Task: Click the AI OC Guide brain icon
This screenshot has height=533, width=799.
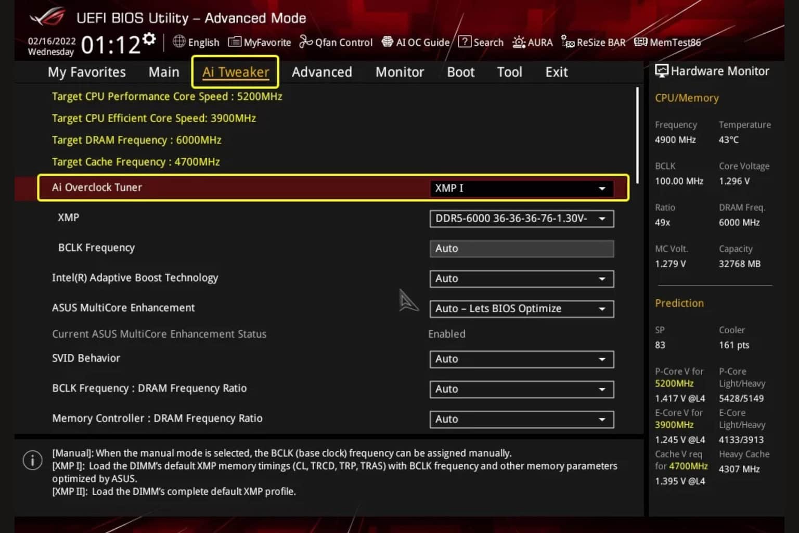Action: [388, 42]
